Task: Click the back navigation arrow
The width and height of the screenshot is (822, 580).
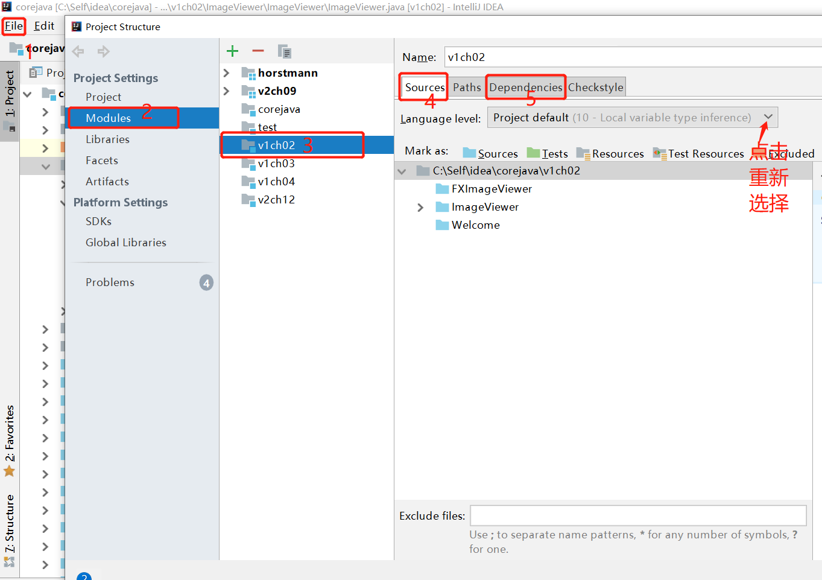Action: 78,51
